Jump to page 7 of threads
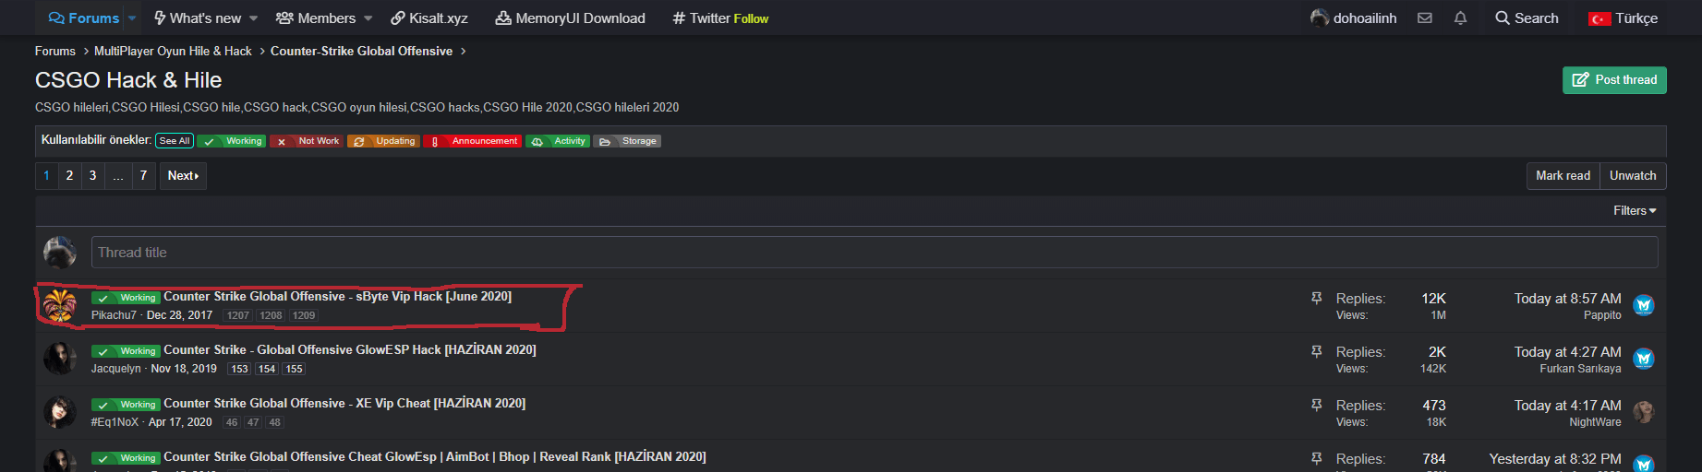The height and width of the screenshot is (472, 1702). (x=143, y=175)
